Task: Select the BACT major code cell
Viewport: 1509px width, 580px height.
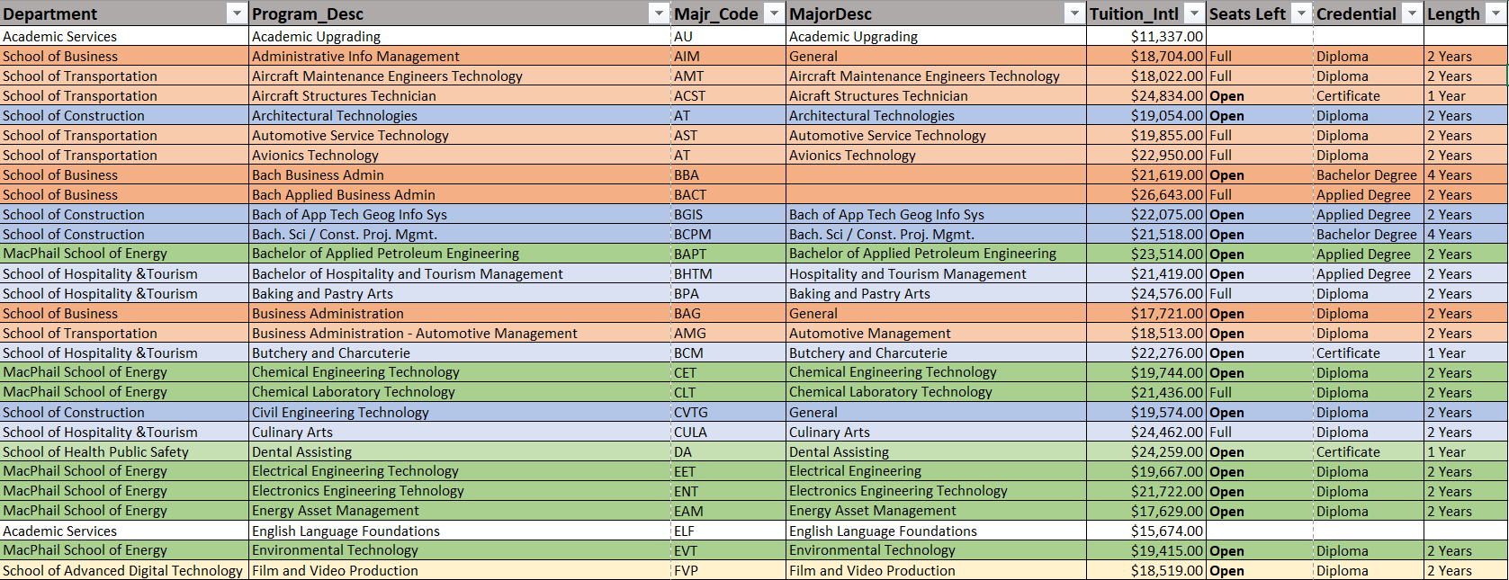Action: (x=690, y=195)
